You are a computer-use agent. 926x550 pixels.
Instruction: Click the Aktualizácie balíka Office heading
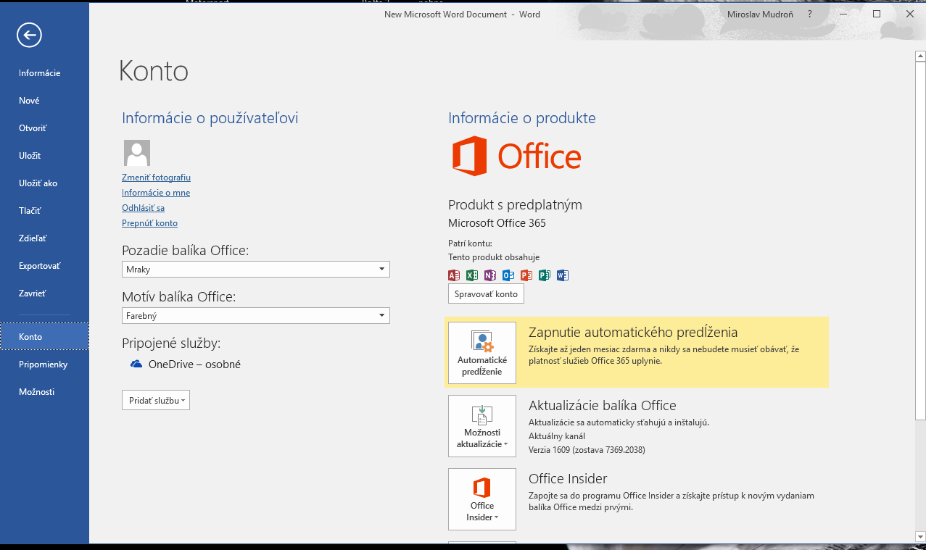coord(603,406)
